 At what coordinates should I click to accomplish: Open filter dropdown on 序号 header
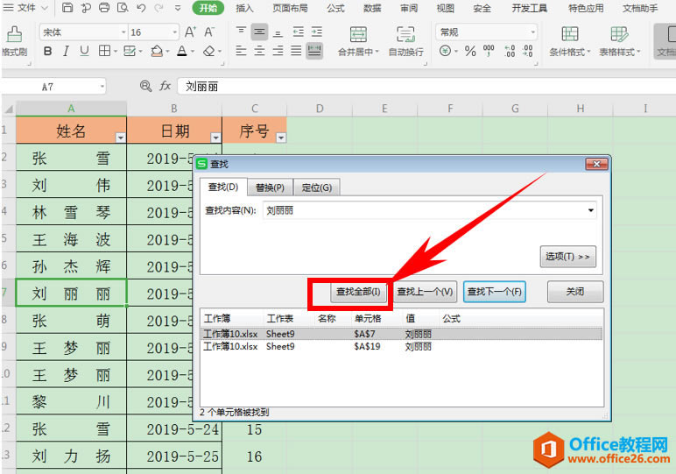[x=281, y=138]
